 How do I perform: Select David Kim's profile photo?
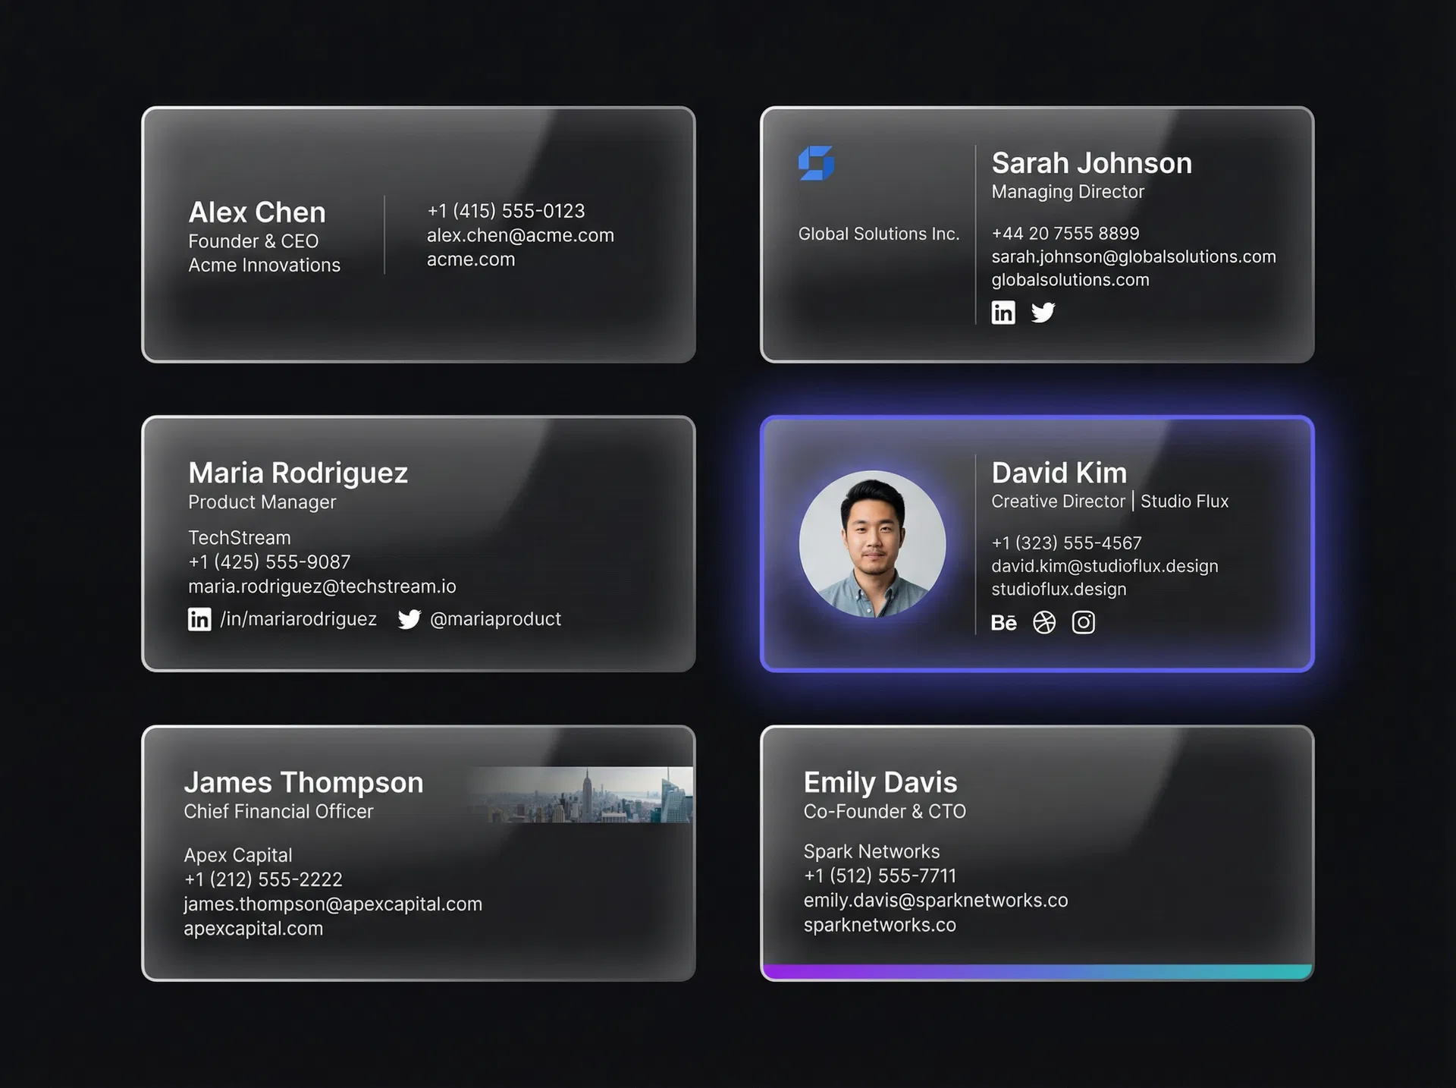[872, 543]
